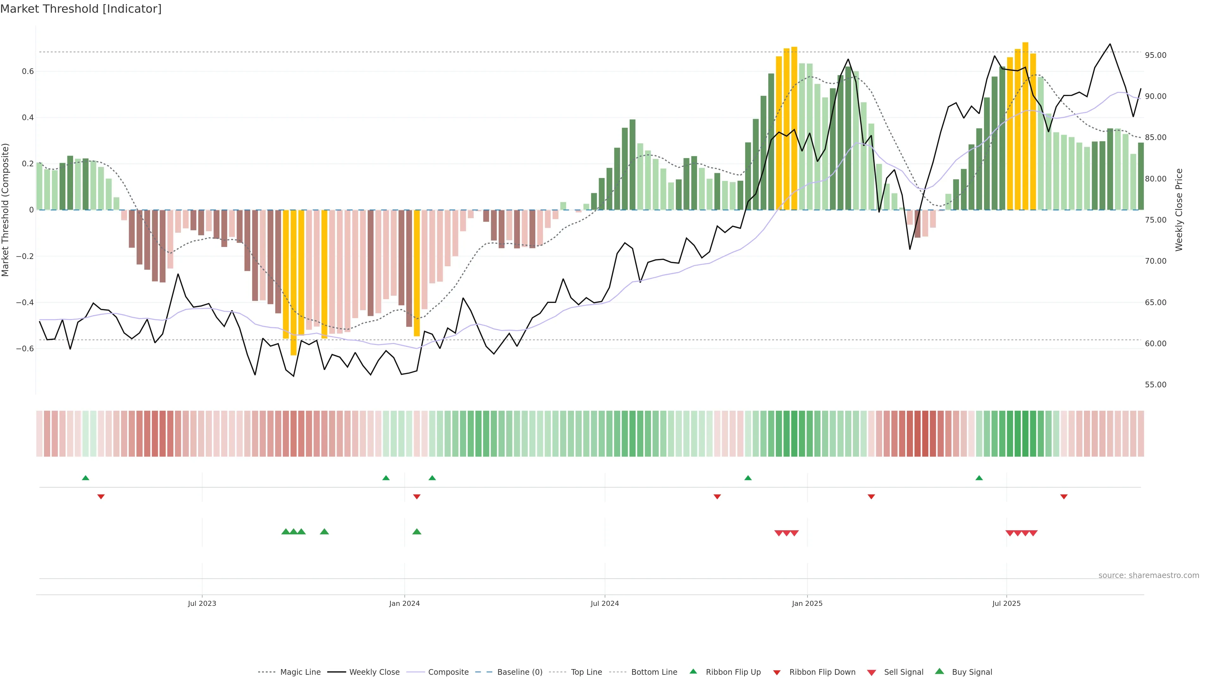Click the rightmost red Sell Signal triangle

[1033, 533]
